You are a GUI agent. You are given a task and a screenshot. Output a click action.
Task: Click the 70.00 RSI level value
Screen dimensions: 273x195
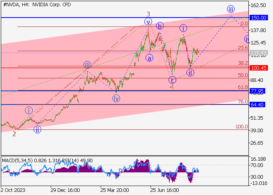257,165
